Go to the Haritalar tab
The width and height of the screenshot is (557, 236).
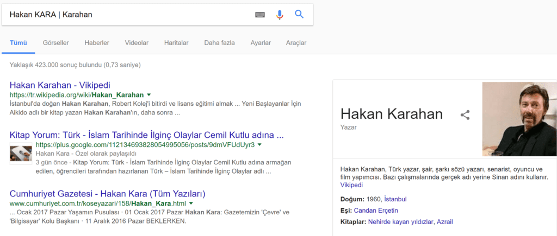[x=176, y=43]
